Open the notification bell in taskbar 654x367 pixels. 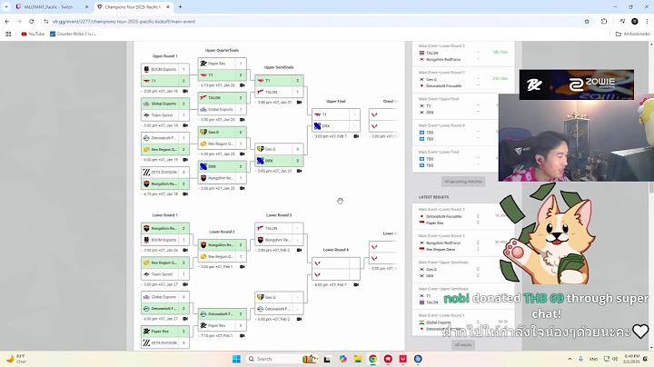646,359
